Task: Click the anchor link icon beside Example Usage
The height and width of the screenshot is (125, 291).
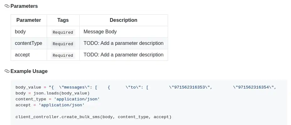Action: click(x=7, y=71)
